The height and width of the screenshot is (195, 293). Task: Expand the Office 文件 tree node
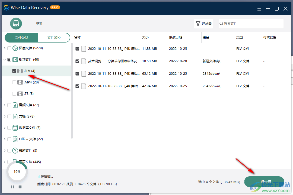[x=5, y=139]
